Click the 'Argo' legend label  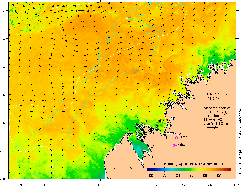tap(184, 137)
